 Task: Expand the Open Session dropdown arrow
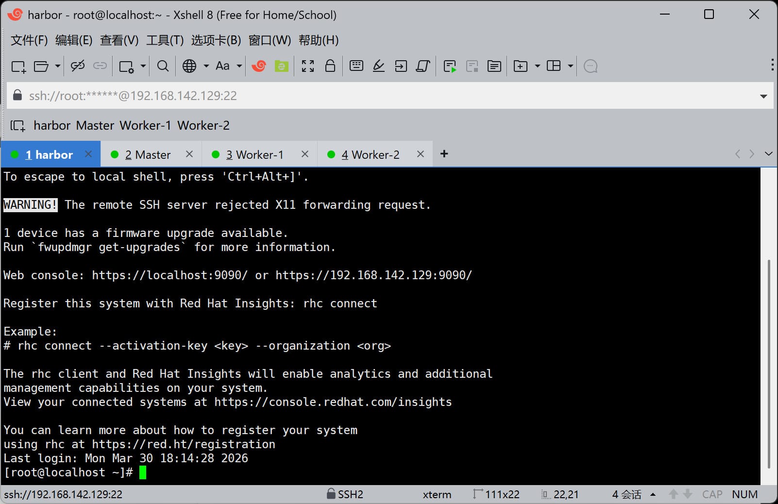click(57, 66)
